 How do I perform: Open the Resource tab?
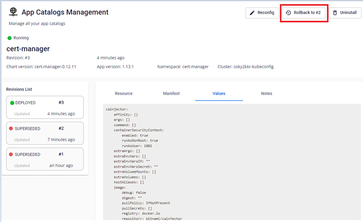tap(124, 94)
